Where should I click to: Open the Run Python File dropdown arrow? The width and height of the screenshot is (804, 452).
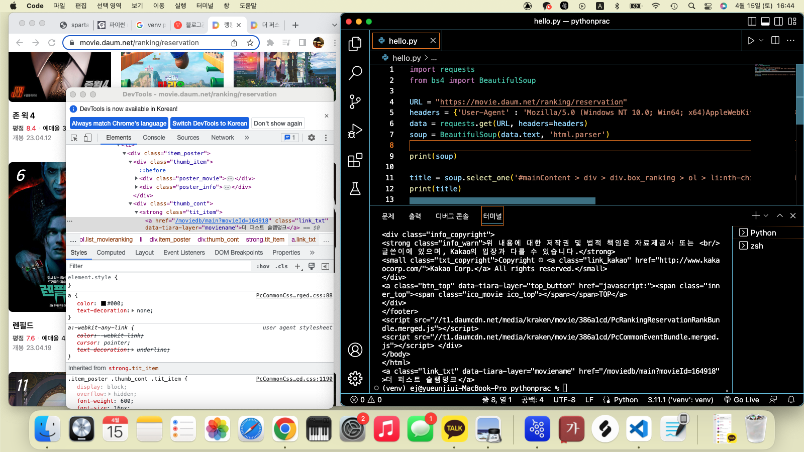(x=761, y=41)
